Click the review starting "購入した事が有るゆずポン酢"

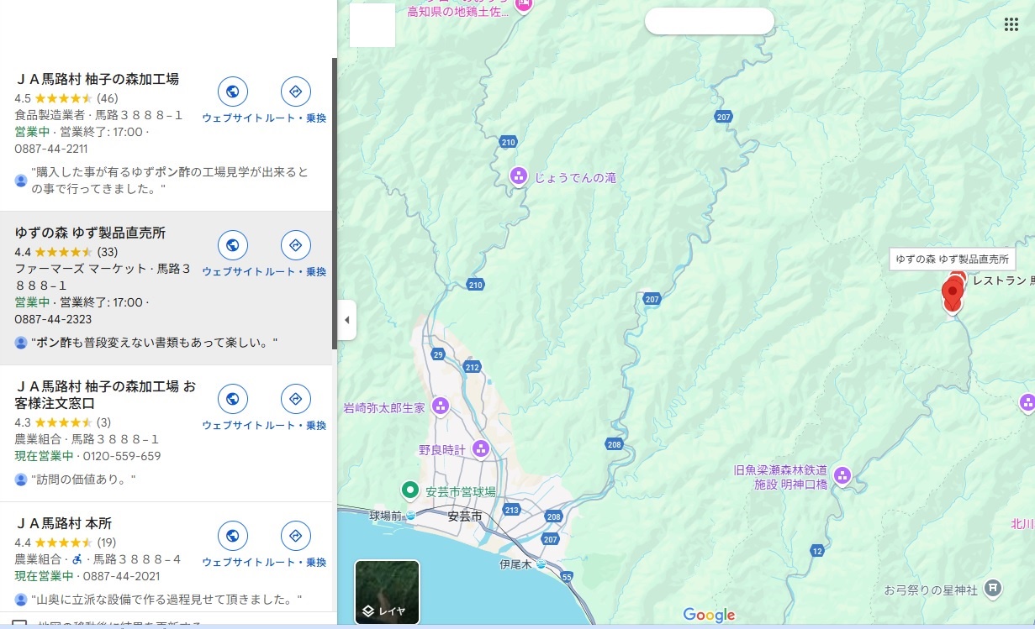click(171, 181)
